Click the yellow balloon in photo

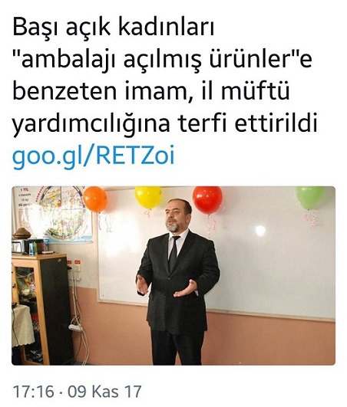click(x=148, y=197)
